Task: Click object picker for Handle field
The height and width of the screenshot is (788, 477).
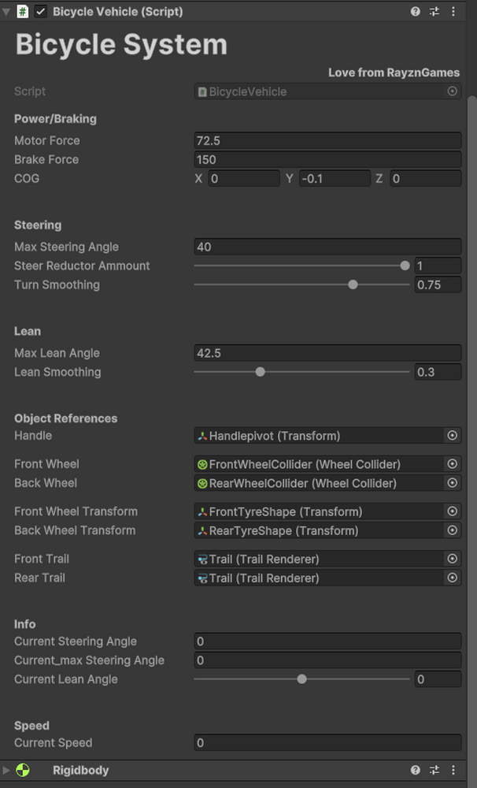Action: 453,436
